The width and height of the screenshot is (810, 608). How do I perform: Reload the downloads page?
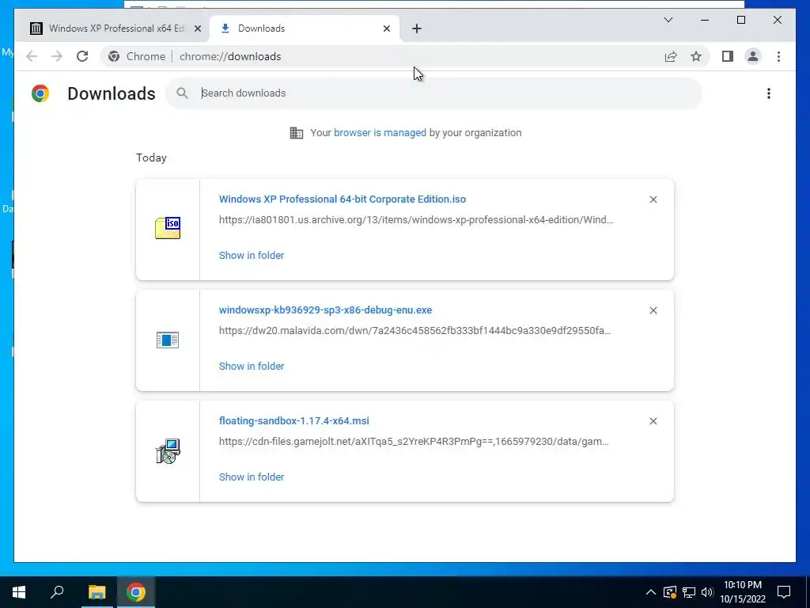click(82, 56)
